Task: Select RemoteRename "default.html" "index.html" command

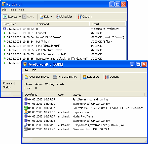Action: click(62, 59)
